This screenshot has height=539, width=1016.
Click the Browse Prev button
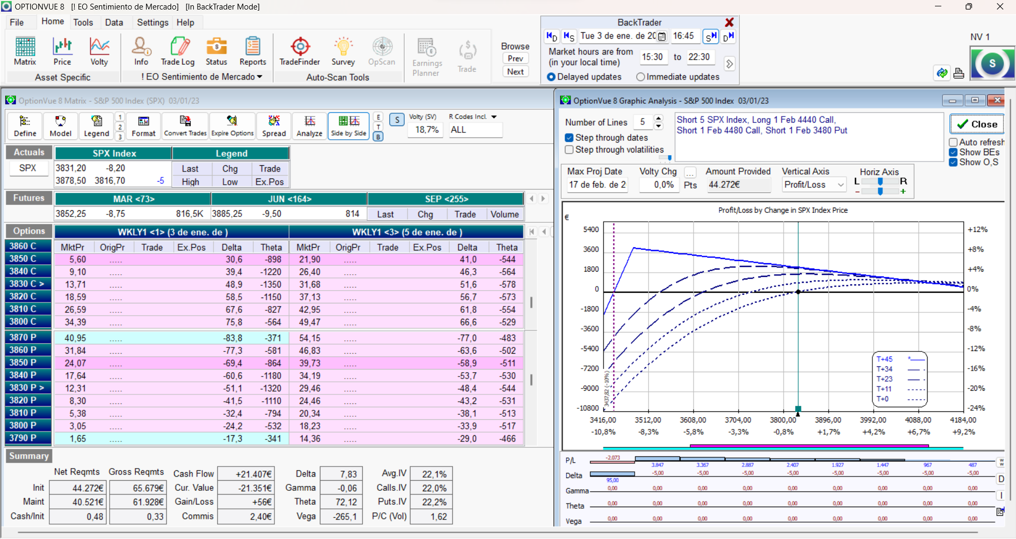(x=515, y=58)
